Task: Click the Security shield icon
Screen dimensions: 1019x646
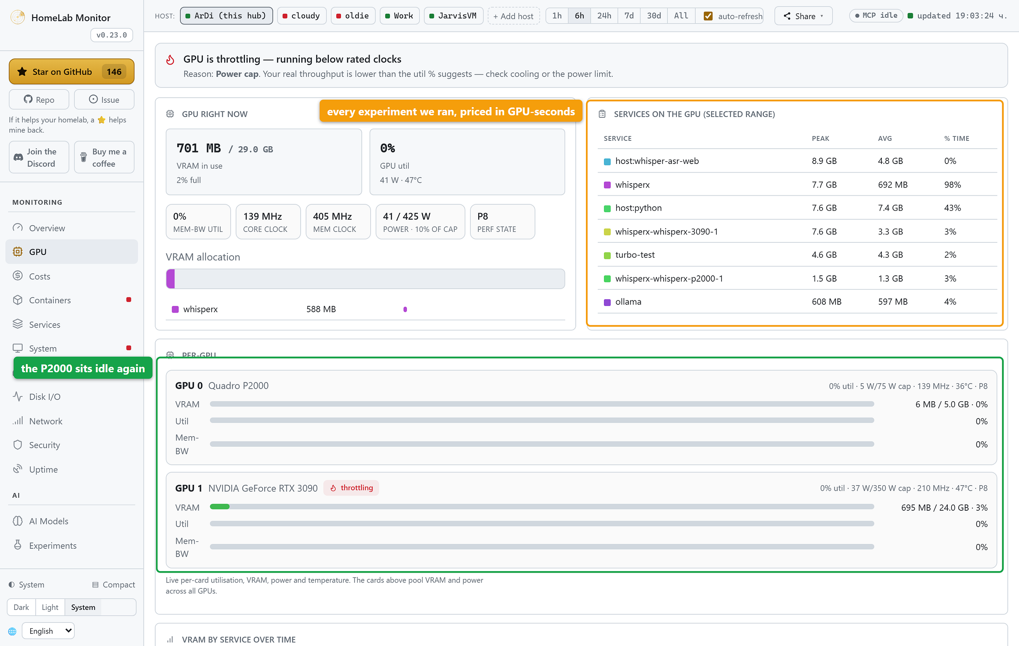Action: 17,445
